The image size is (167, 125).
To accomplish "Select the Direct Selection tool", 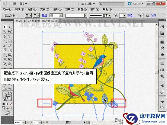I will click(x=10, y=27).
